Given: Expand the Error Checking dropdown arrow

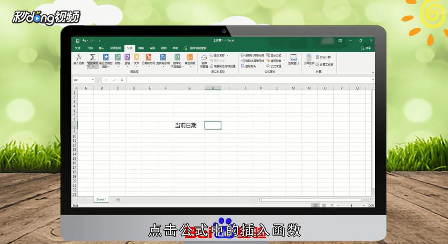Looking at the screenshot, I should (284, 61).
